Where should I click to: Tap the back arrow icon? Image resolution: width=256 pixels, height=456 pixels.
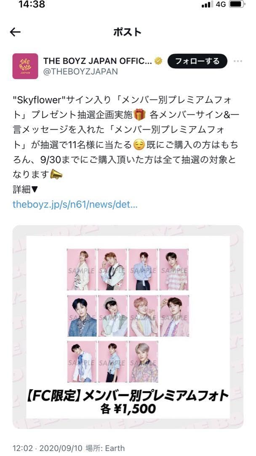click(15, 32)
